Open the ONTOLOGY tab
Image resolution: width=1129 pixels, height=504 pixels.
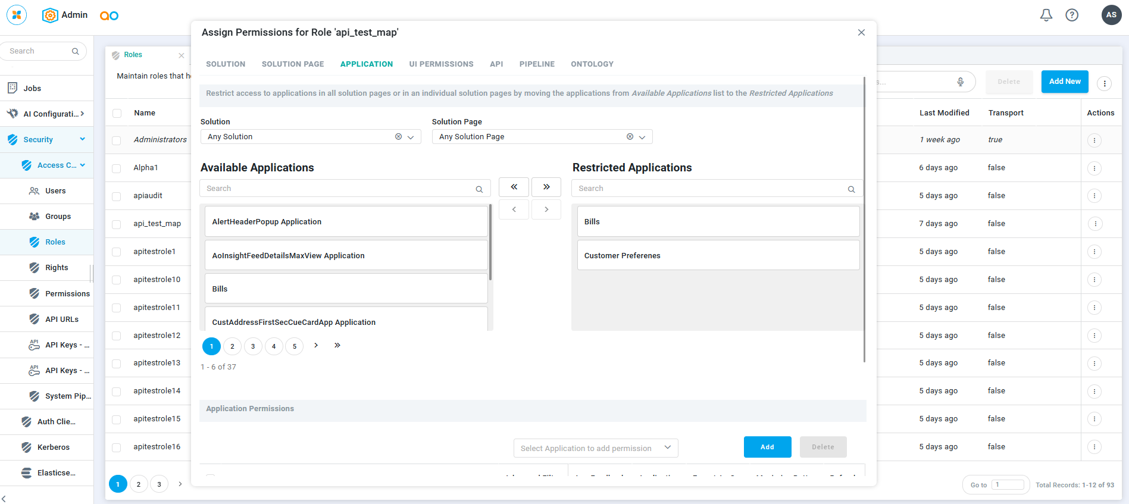tap(592, 64)
